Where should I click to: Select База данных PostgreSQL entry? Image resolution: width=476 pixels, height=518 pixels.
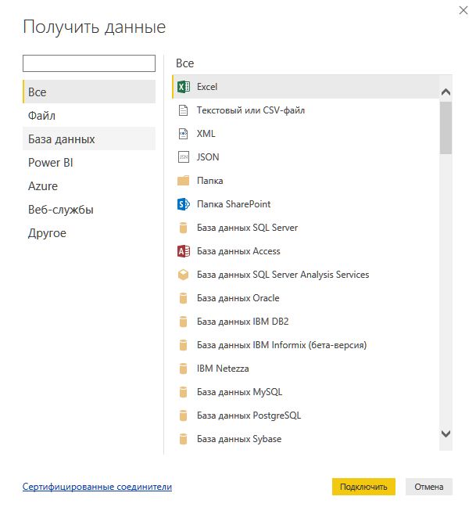click(x=306, y=415)
